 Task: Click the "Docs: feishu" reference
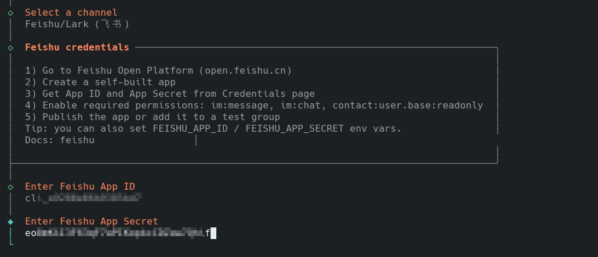60,140
